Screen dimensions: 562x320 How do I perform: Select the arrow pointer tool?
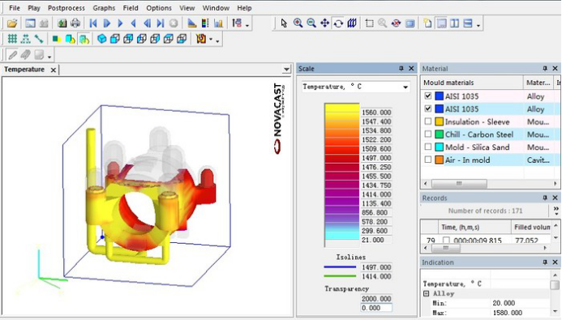(284, 23)
